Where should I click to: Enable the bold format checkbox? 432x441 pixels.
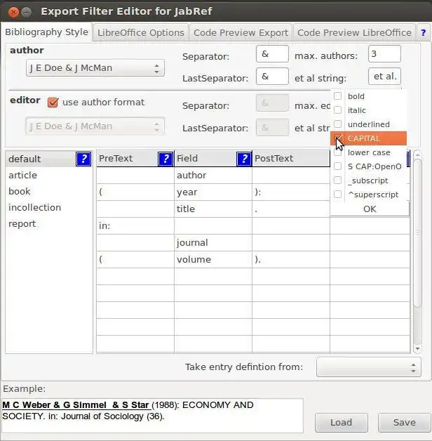337,96
